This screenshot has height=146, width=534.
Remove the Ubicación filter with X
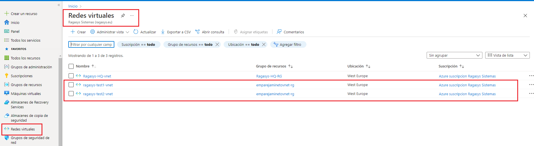pos(264,44)
